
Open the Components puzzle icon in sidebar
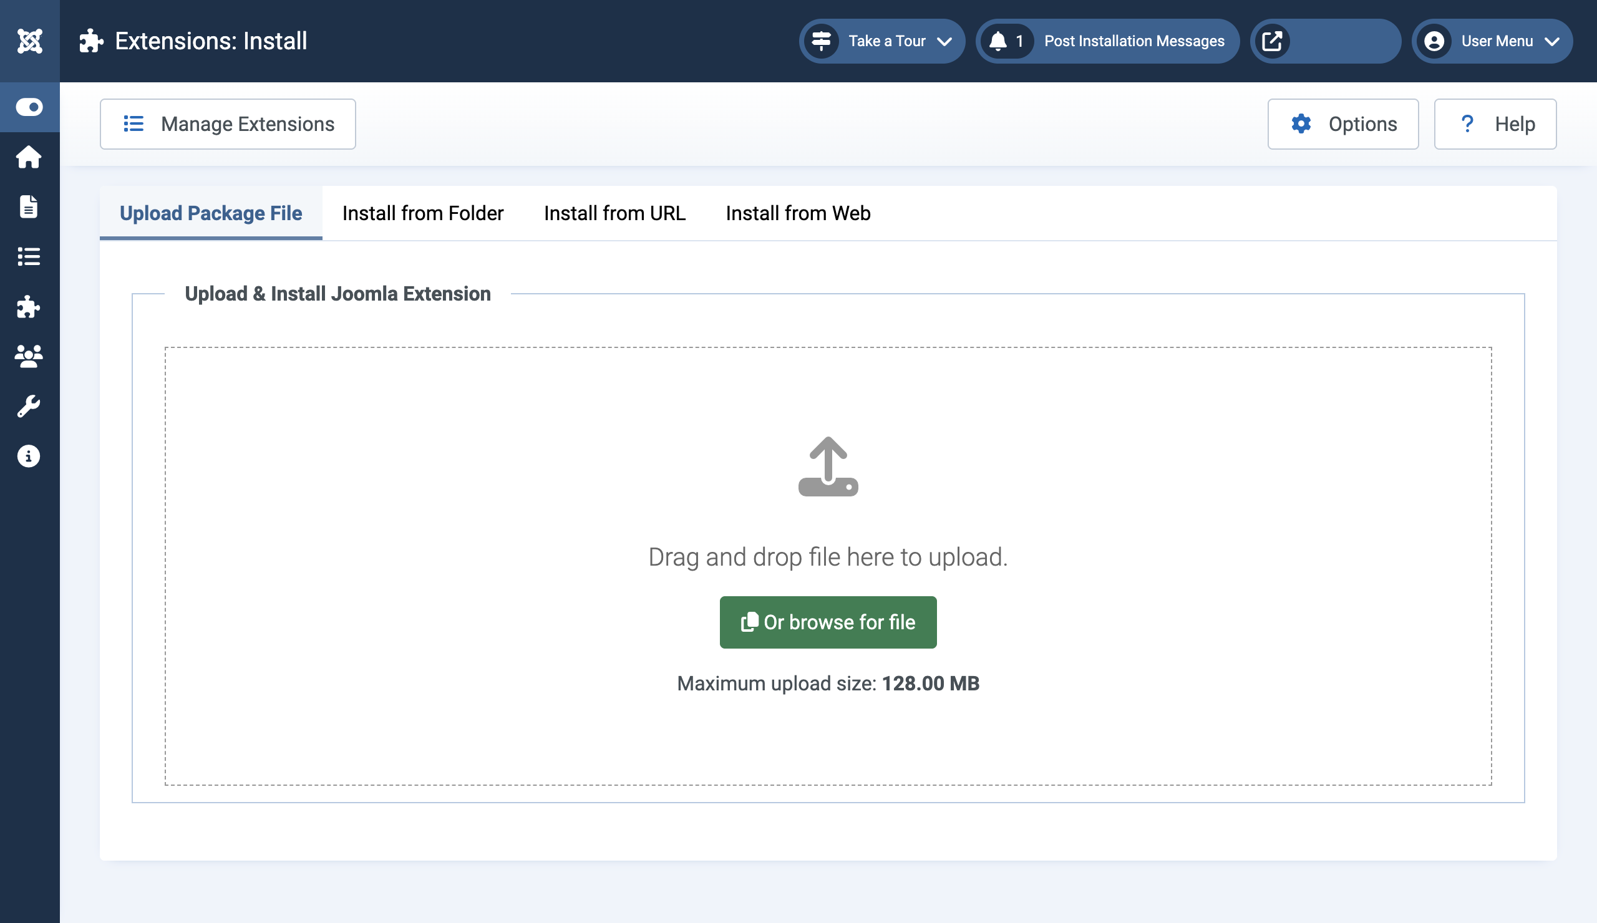[29, 307]
